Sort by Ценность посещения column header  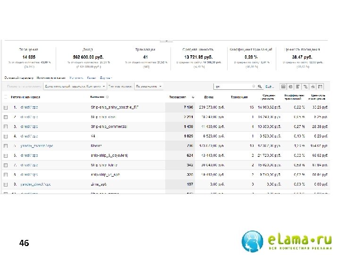(x=317, y=97)
